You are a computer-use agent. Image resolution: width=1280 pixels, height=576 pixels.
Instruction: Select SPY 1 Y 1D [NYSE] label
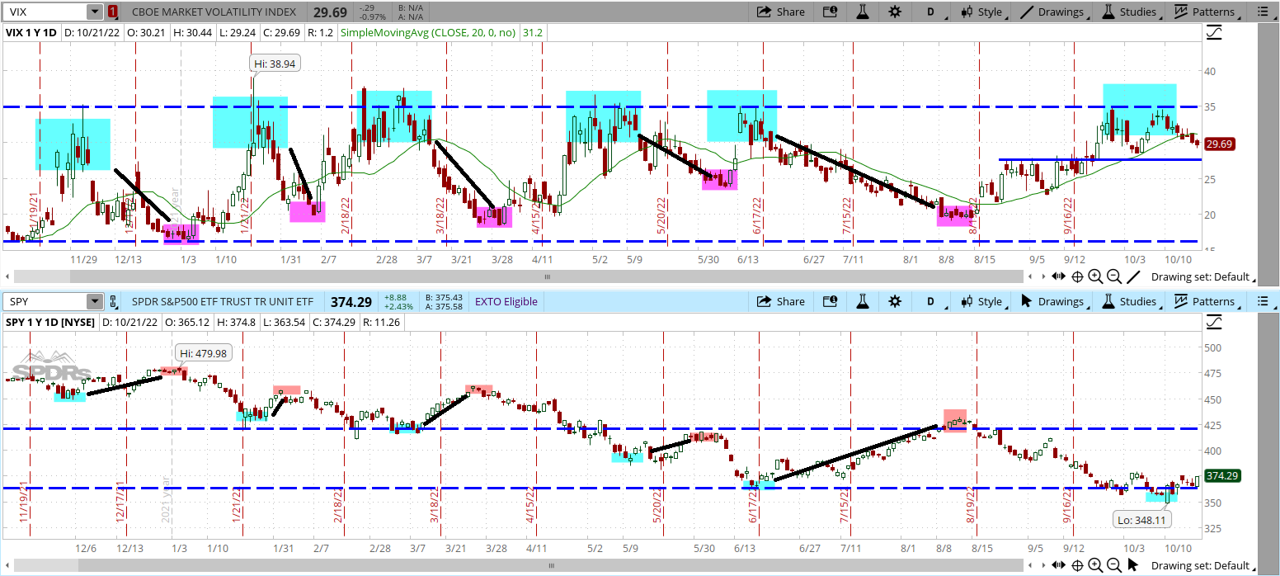coord(49,322)
